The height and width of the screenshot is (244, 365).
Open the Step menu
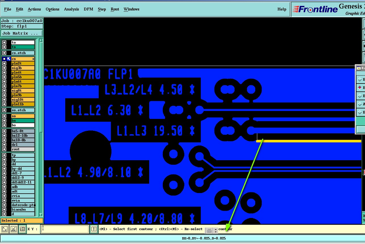(x=102, y=9)
